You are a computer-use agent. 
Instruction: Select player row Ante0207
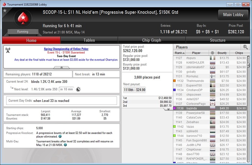[210, 99]
